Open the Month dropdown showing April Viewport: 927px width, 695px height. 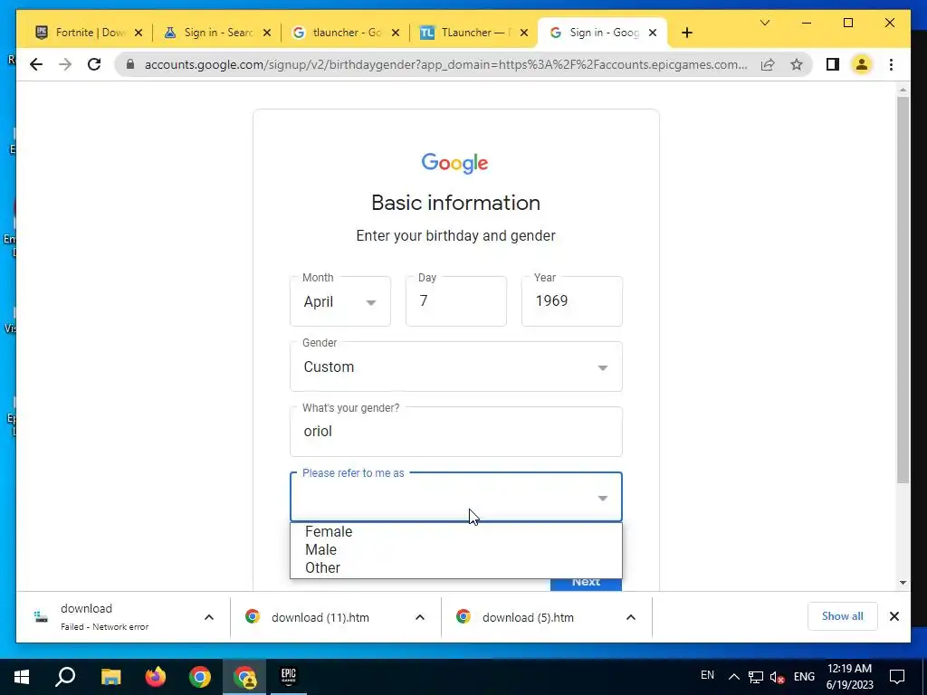pos(340,301)
